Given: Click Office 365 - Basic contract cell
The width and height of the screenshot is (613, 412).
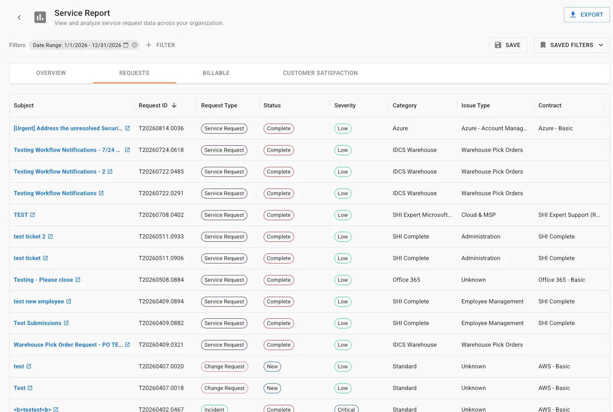Looking at the screenshot, I should click(562, 280).
